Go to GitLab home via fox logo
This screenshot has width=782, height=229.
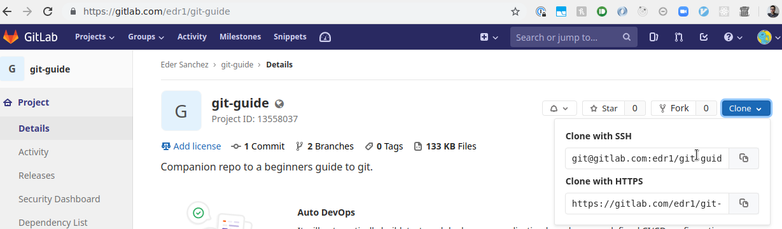coord(11,37)
